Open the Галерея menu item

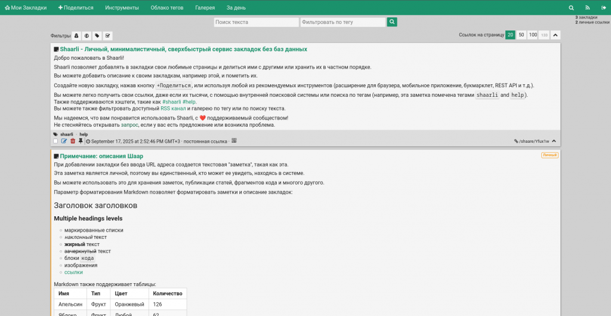coord(205,8)
